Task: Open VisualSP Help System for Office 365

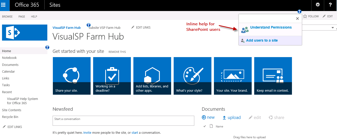Action: [x=22, y=101]
